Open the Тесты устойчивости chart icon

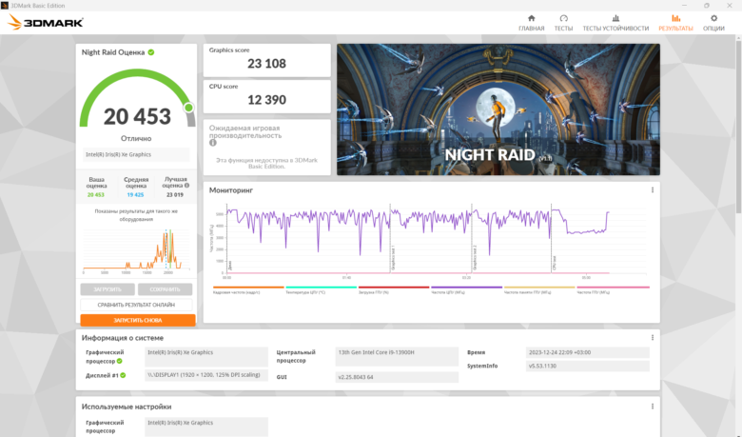click(615, 18)
